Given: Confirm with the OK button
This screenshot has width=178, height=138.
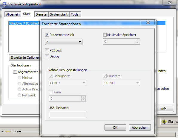Looking at the screenshot, I should [115, 128].
